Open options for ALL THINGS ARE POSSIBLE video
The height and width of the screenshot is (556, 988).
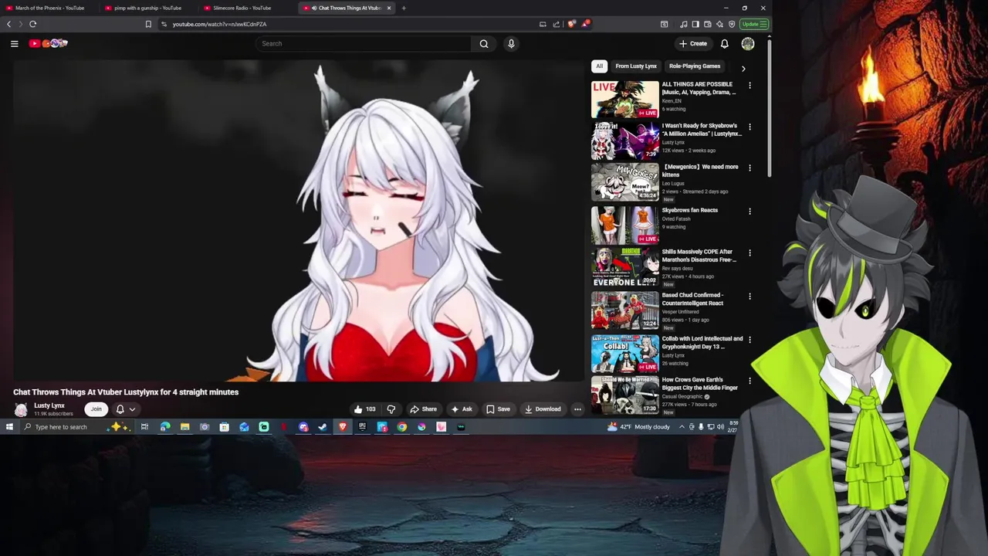[749, 85]
